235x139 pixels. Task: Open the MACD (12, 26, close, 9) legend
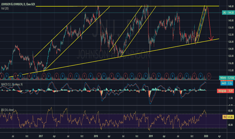pyautogui.click(x=12, y=84)
